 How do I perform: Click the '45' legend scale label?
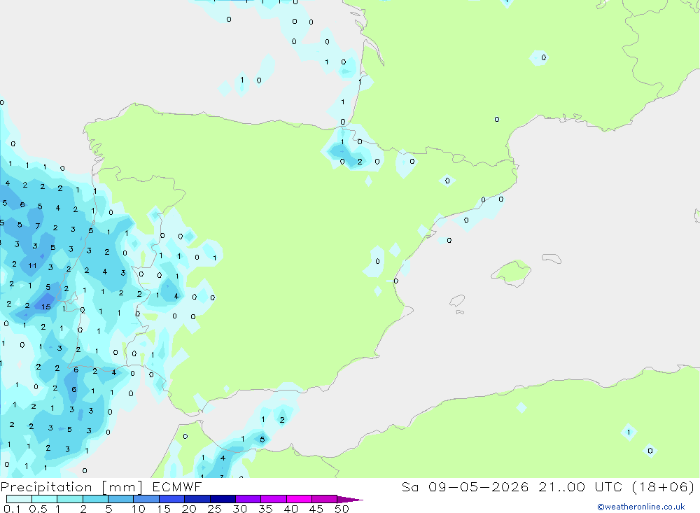(x=316, y=509)
